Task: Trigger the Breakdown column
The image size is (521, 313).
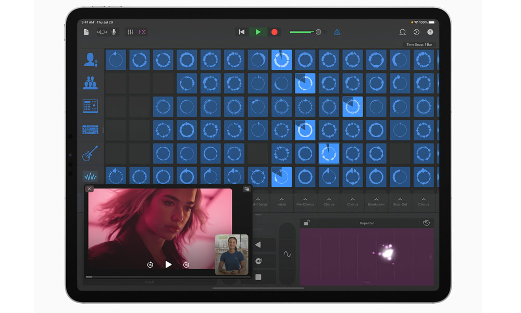Action: coord(376,202)
